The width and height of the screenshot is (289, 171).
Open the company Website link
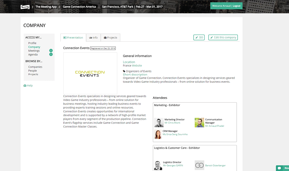click(137, 66)
